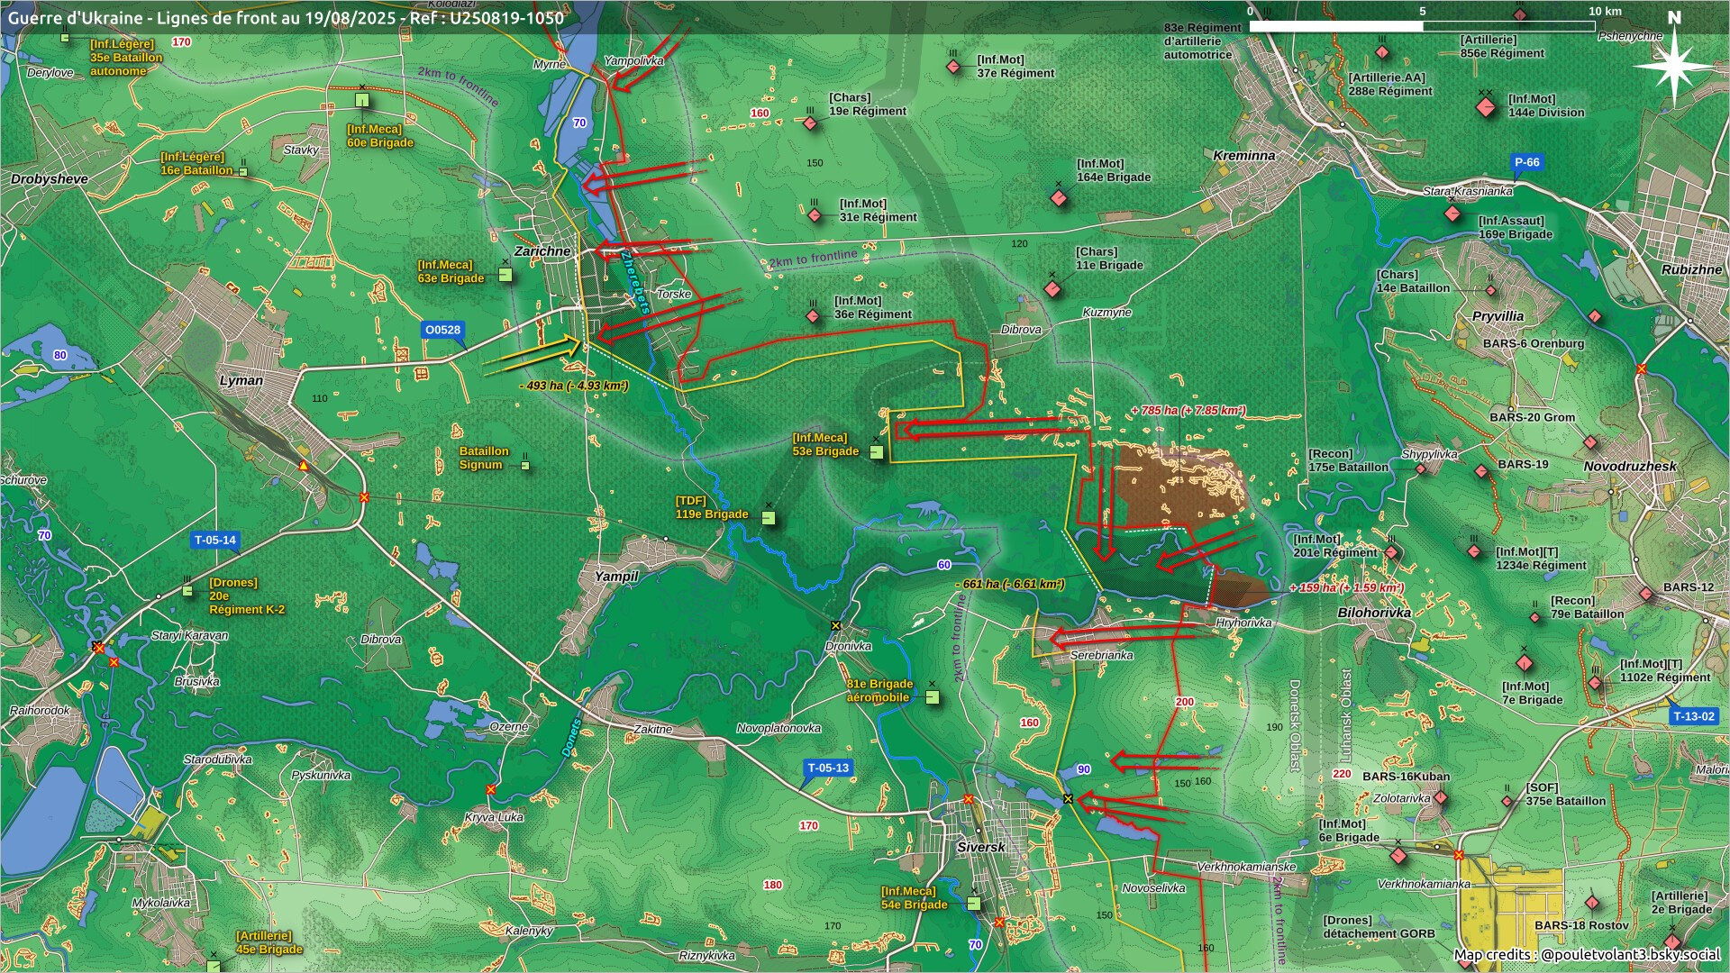
Task: Click the 856e Régiment artillery label
Action: click(x=1502, y=47)
